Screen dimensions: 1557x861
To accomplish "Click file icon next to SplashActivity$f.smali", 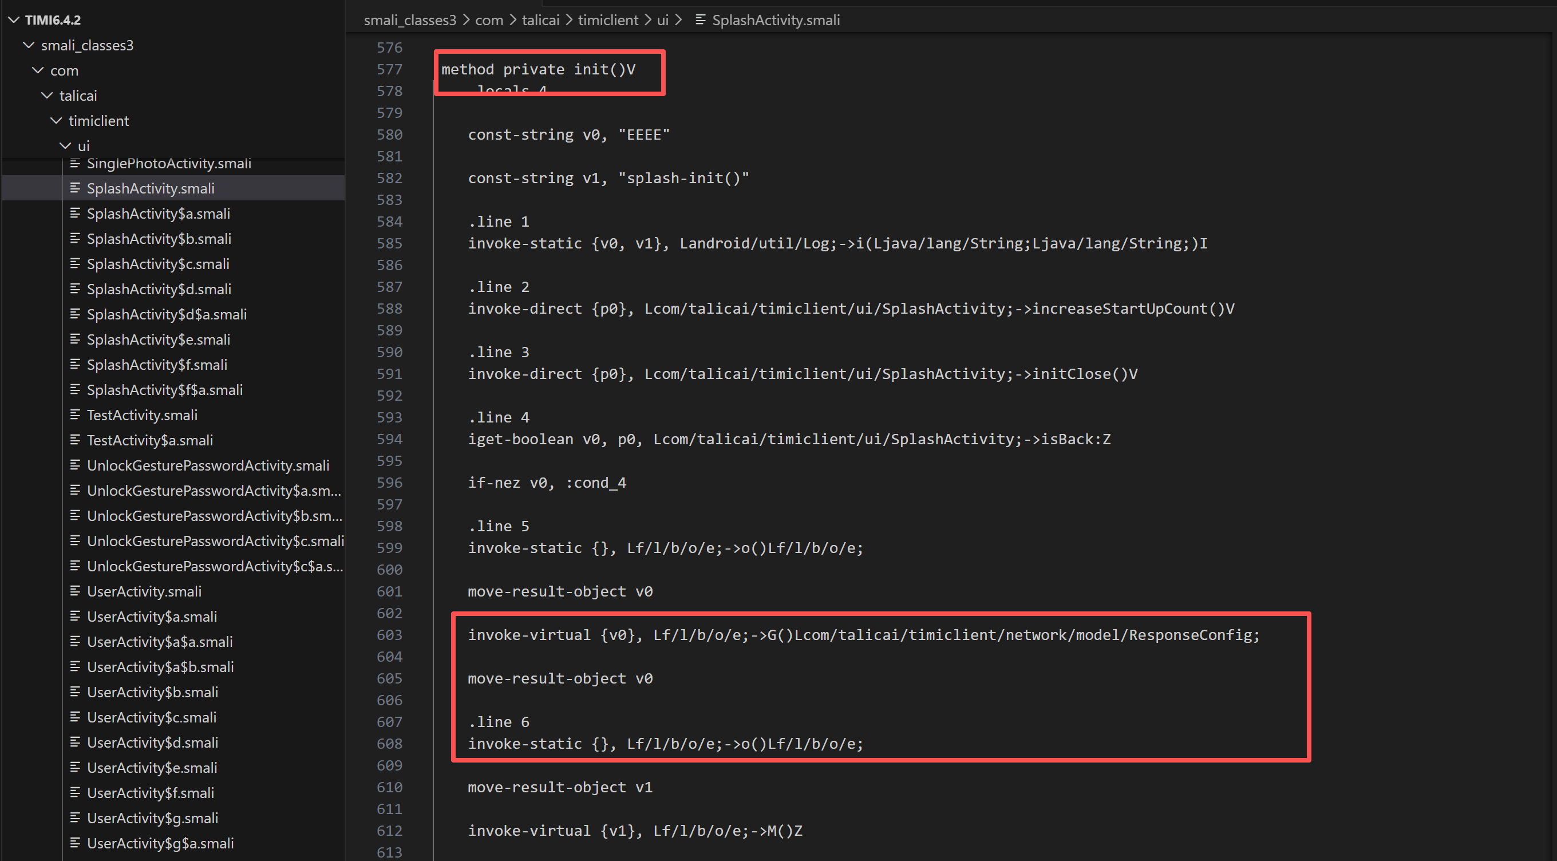I will point(75,365).
